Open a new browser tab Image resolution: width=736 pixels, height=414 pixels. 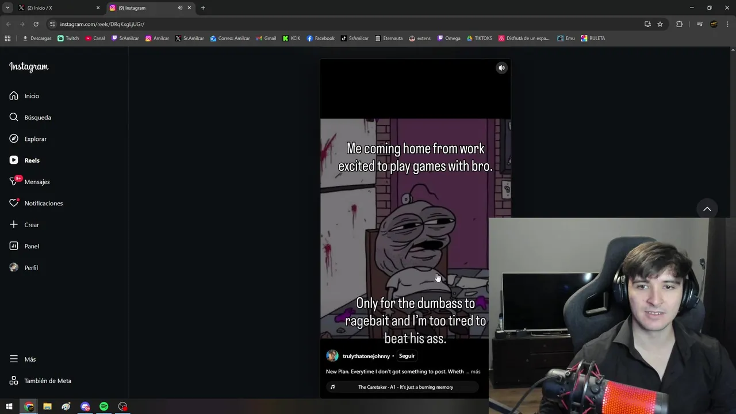pos(203,8)
